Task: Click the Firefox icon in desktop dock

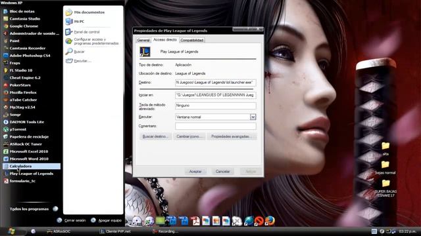Action: 270,221
